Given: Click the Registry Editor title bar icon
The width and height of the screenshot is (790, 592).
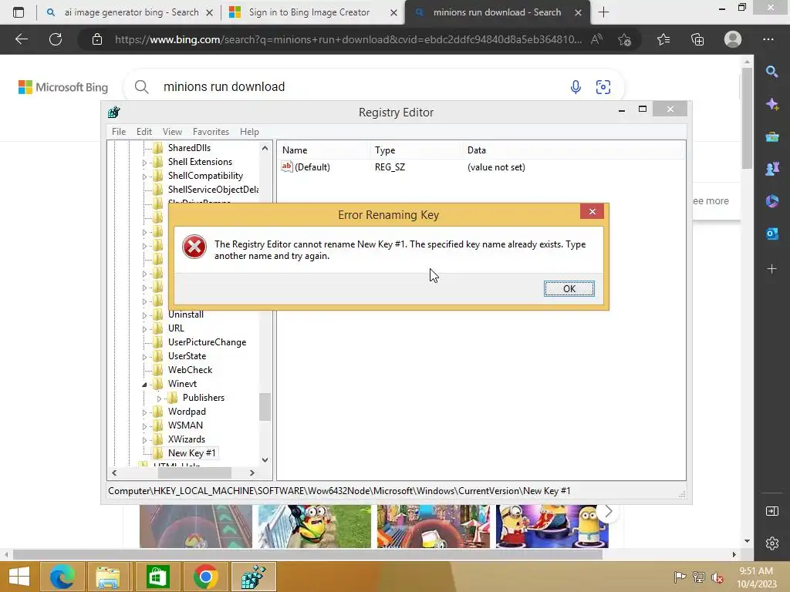Looking at the screenshot, I should (x=114, y=113).
